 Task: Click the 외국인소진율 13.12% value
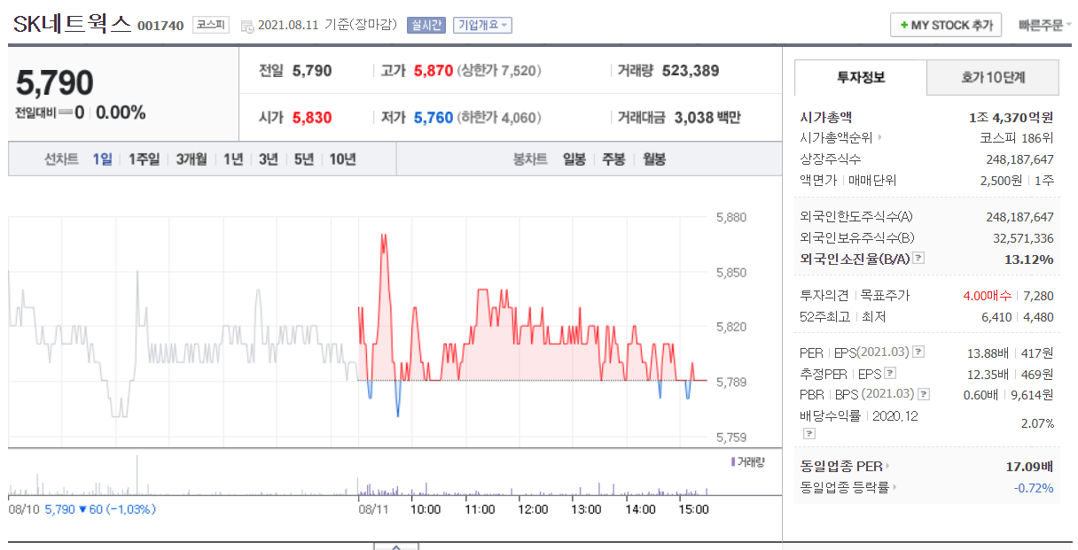point(1028,259)
